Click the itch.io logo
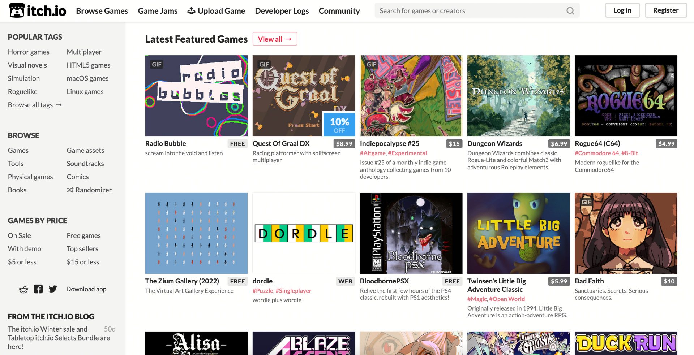Image resolution: width=694 pixels, height=355 pixels. tap(38, 11)
